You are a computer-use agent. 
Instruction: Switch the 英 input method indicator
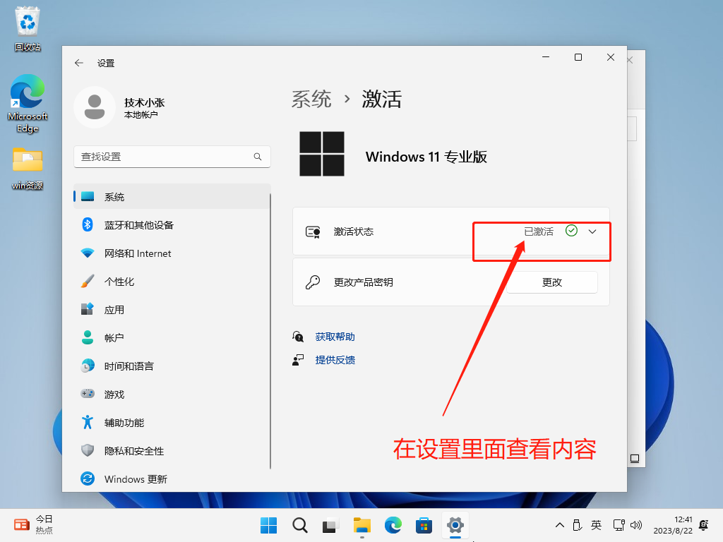tap(596, 525)
